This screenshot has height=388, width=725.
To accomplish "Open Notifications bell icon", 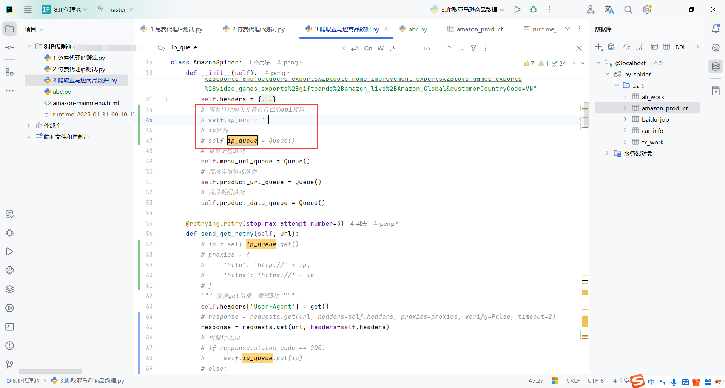I will pos(716,29).
